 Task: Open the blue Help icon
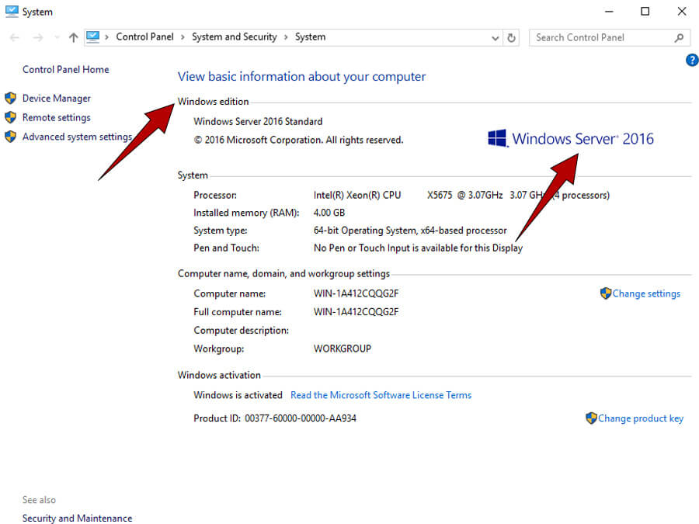692,60
